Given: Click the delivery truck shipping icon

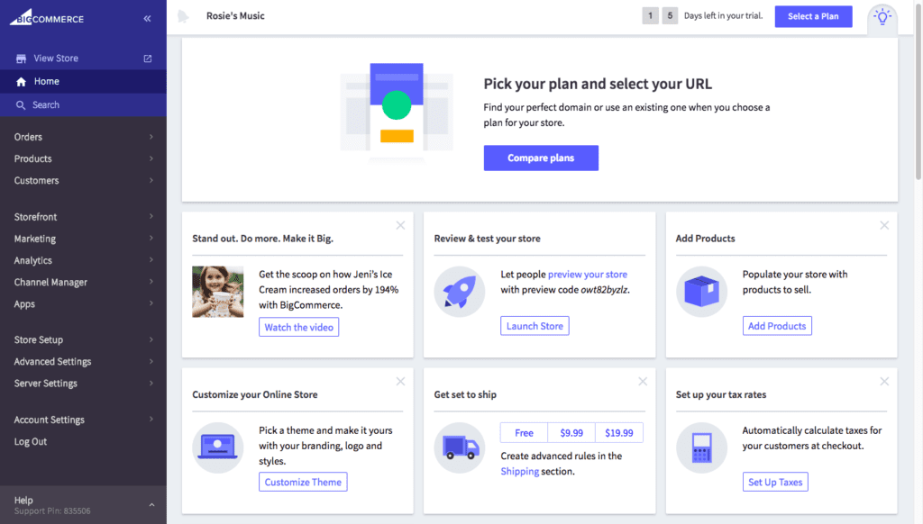Looking at the screenshot, I should (459, 447).
